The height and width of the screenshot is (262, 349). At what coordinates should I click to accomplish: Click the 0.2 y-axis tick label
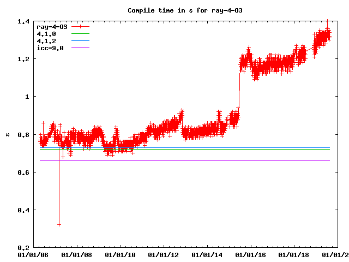(x=23, y=248)
